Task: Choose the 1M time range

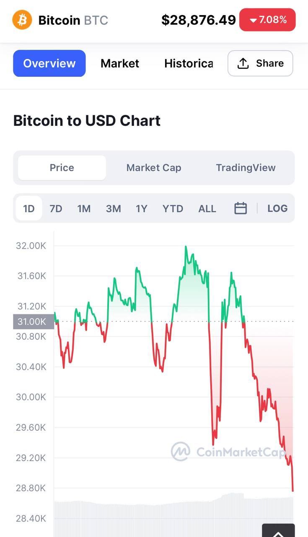Action: tap(84, 209)
